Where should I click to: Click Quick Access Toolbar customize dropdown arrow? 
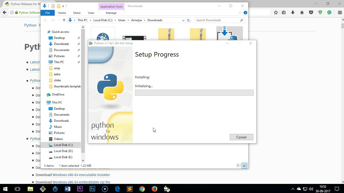click(63, 6)
